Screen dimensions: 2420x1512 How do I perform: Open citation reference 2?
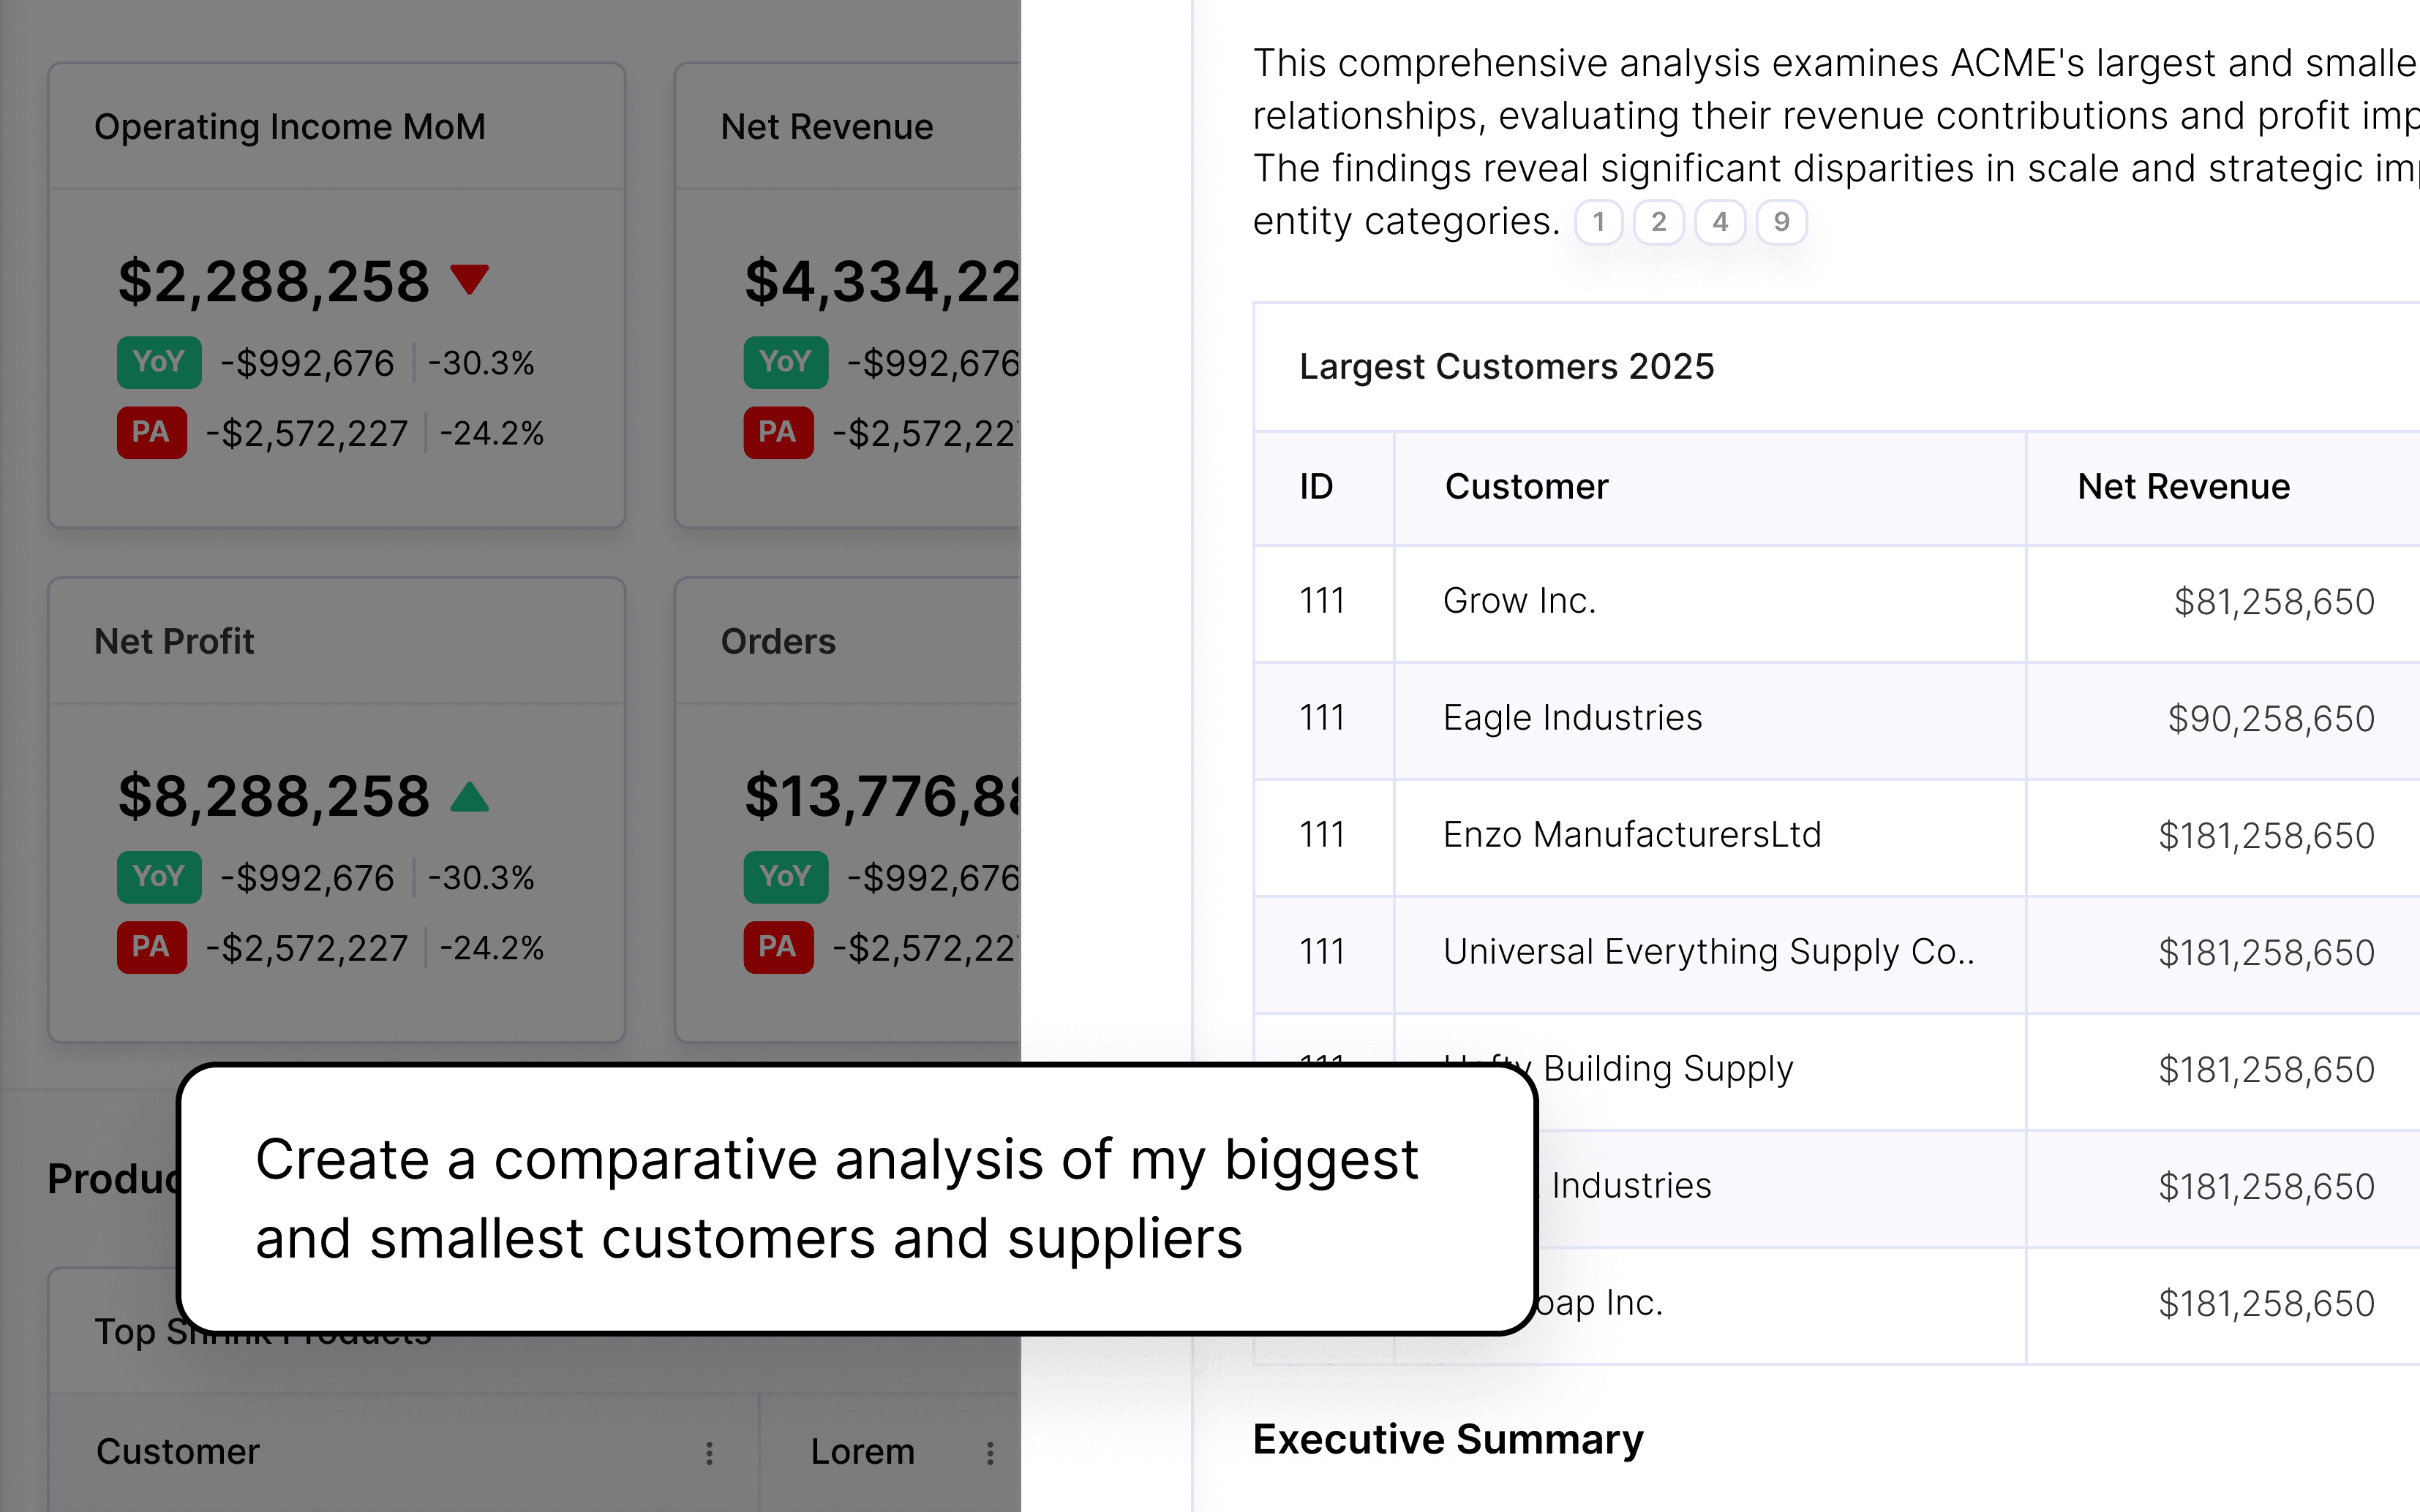tap(1658, 222)
